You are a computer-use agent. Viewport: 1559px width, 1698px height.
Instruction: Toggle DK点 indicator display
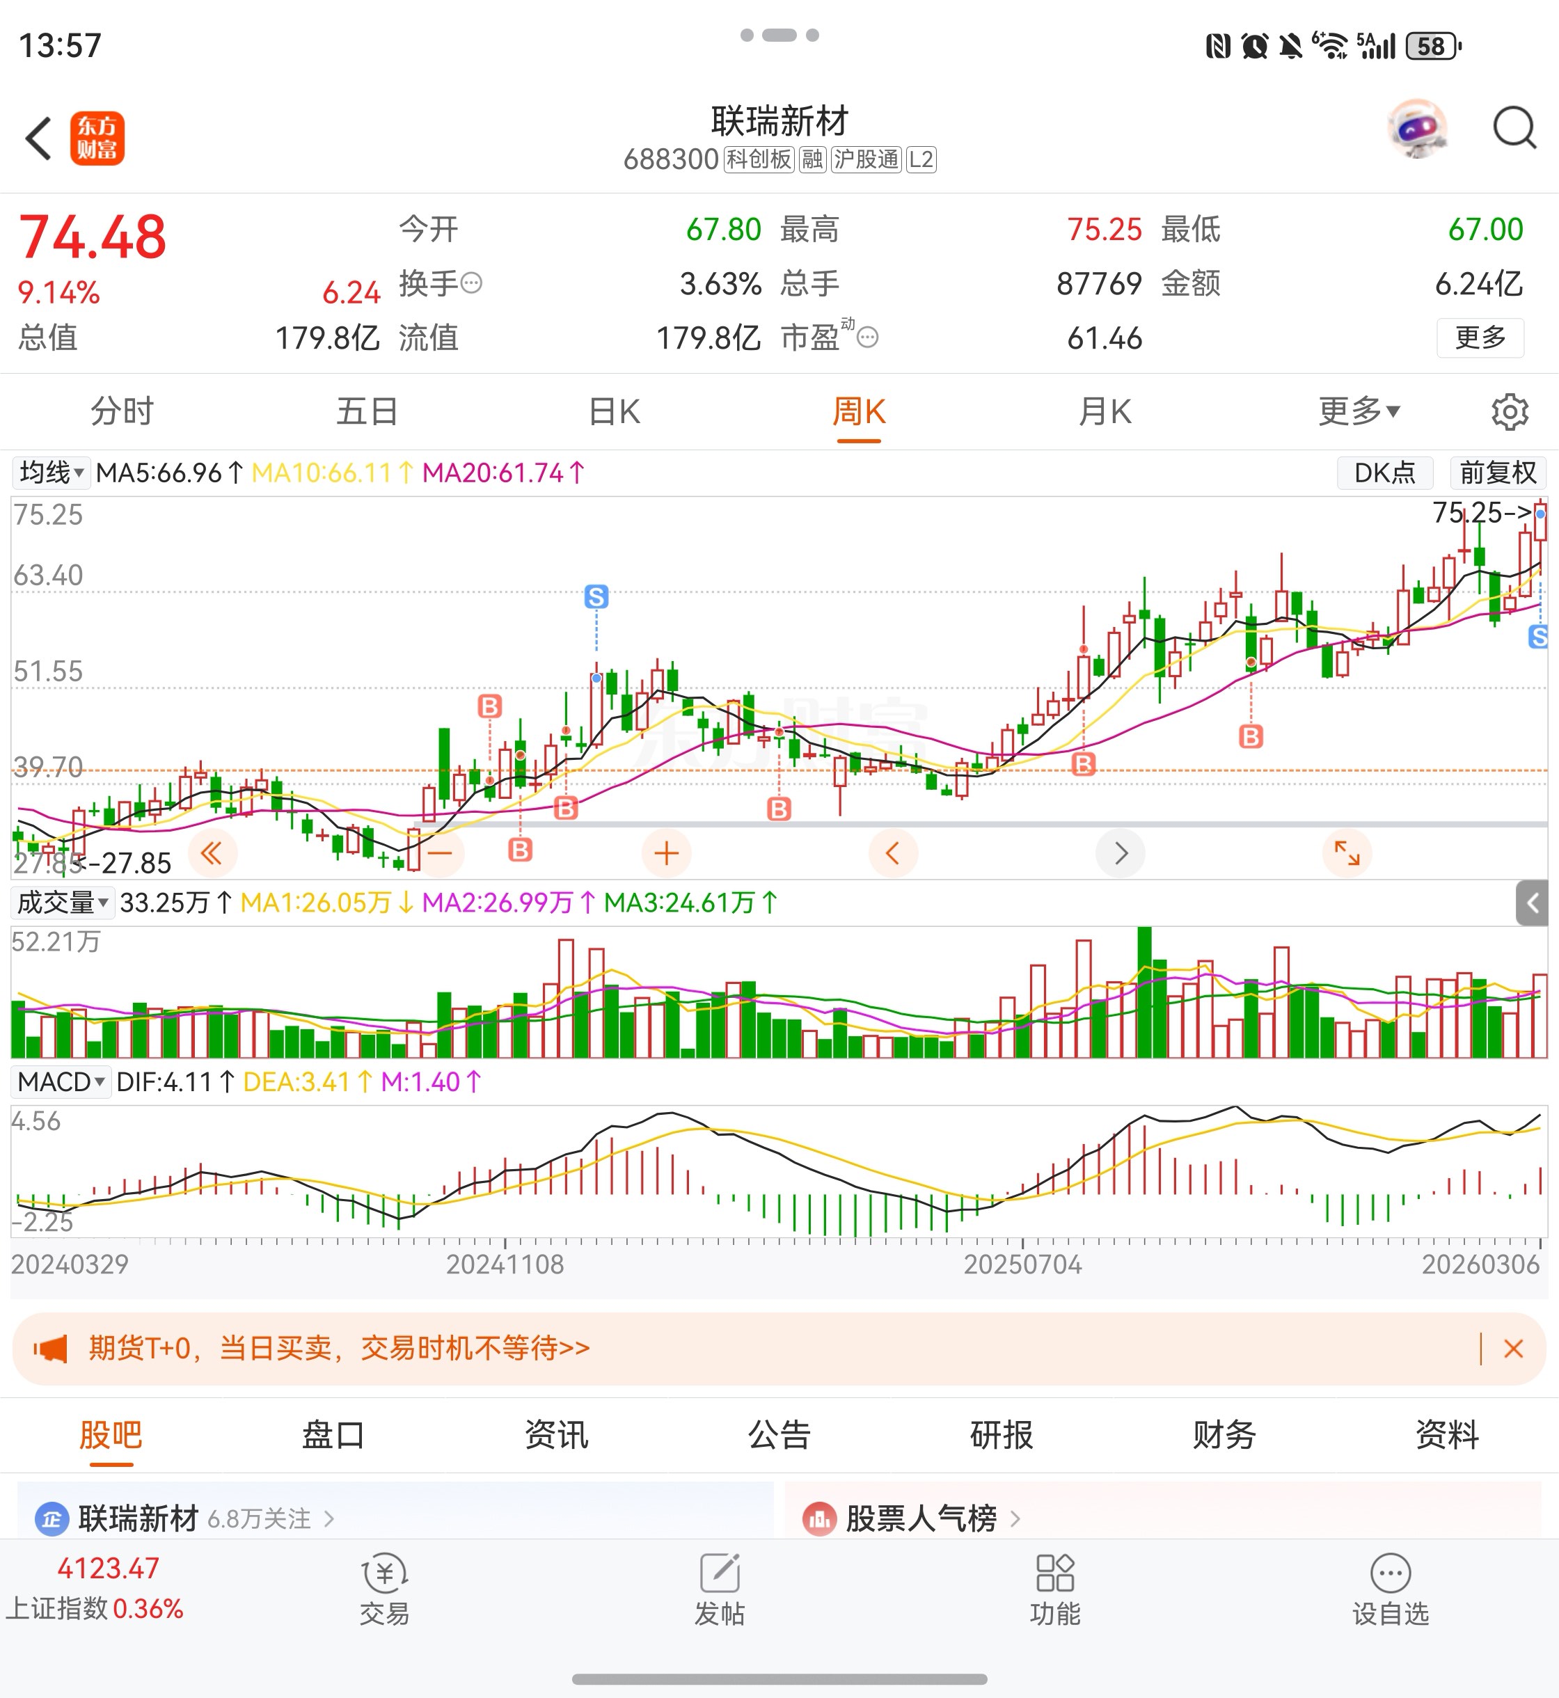pos(1384,473)
